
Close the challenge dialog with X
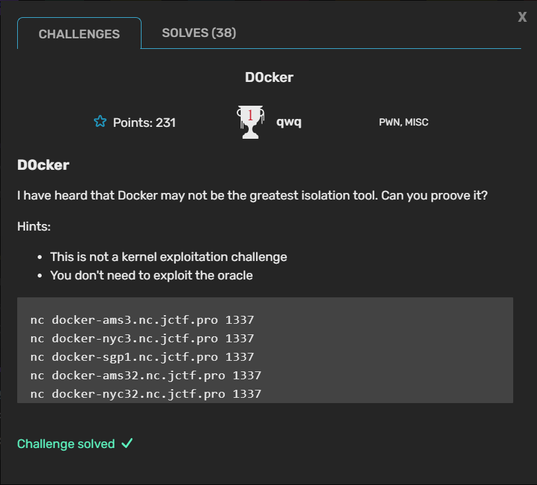pyautogui.click(x=522, y=18)
